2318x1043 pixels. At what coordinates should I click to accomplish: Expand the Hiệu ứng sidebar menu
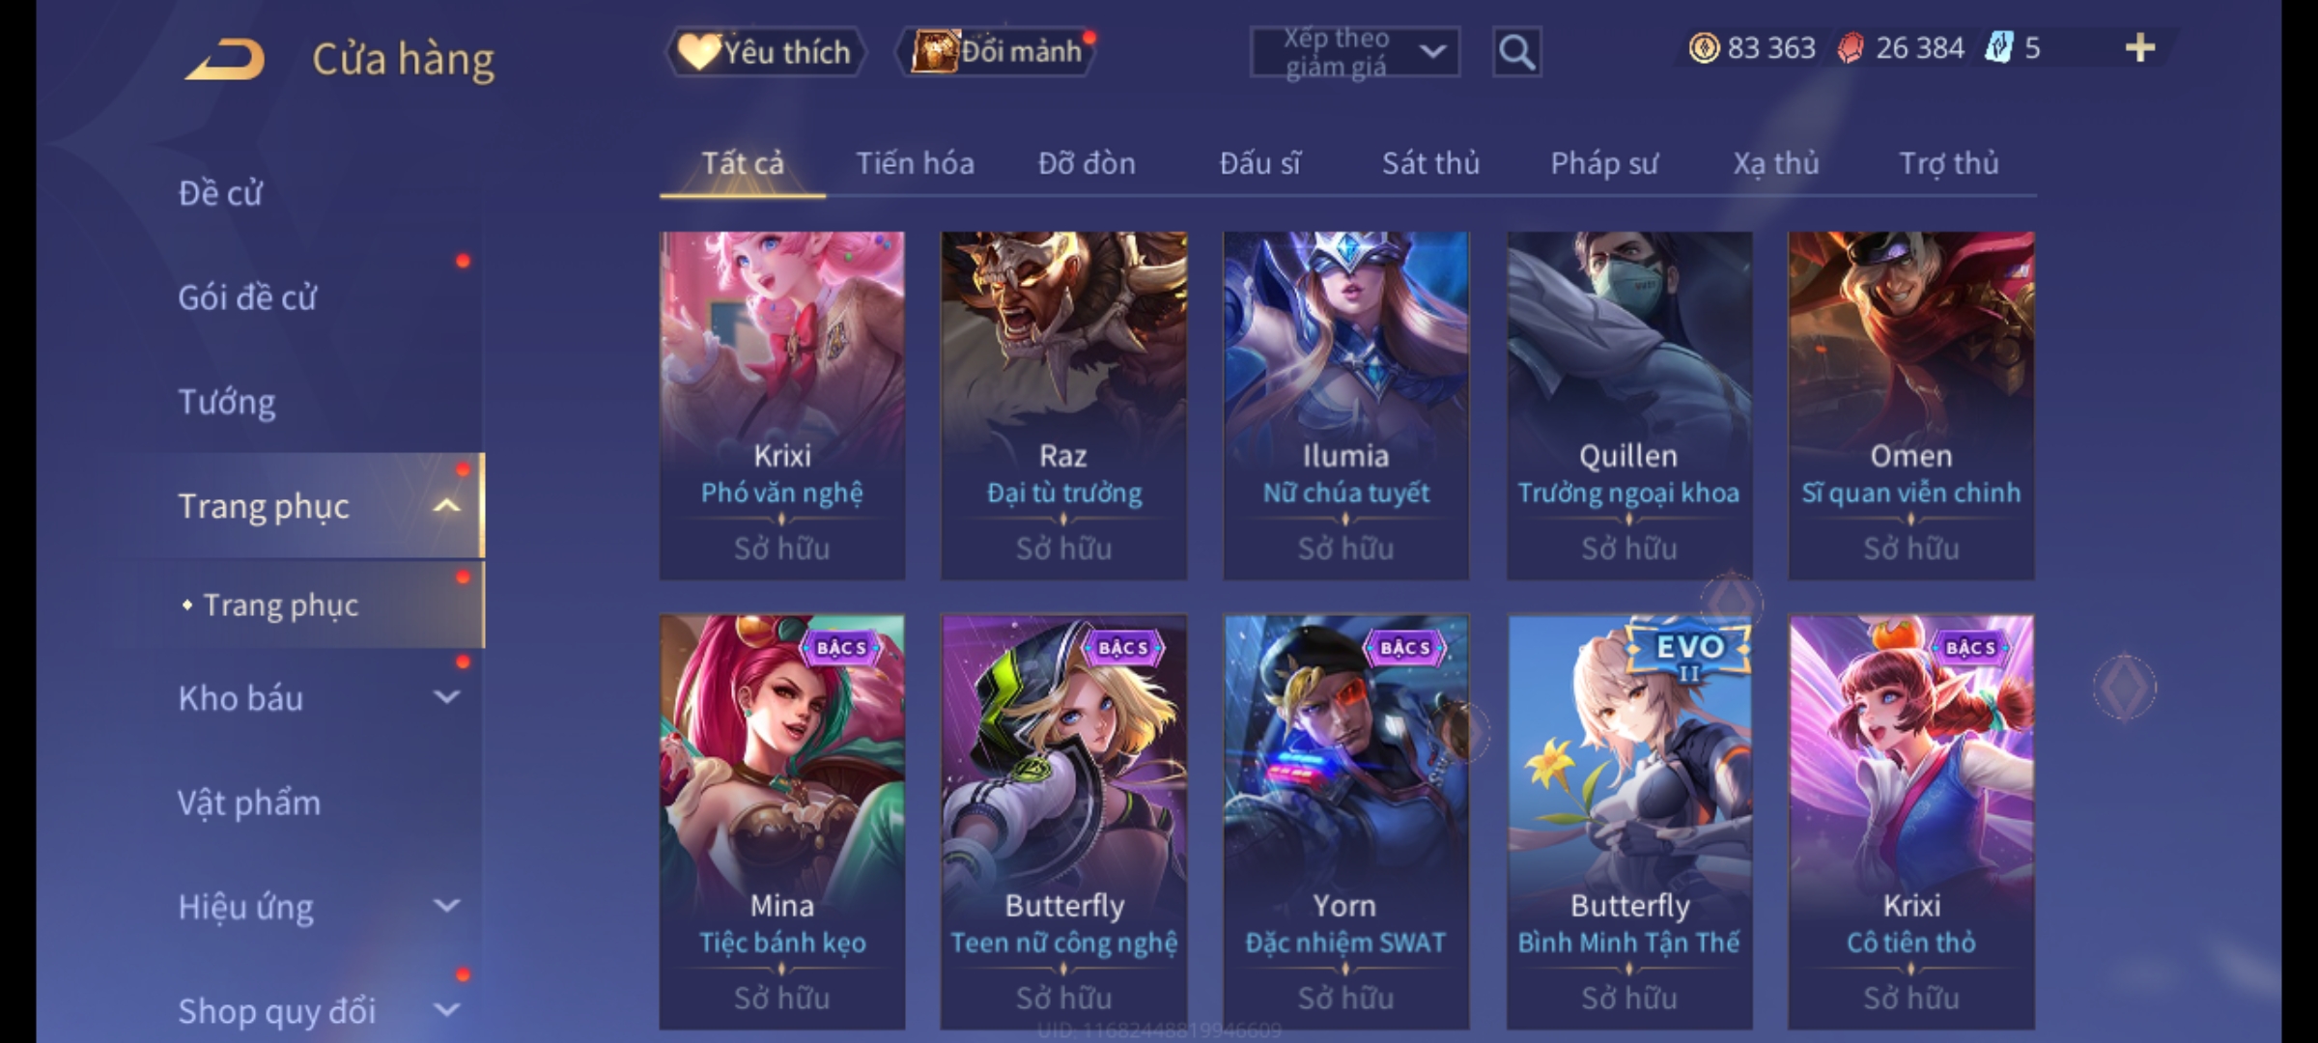(446, 906)
